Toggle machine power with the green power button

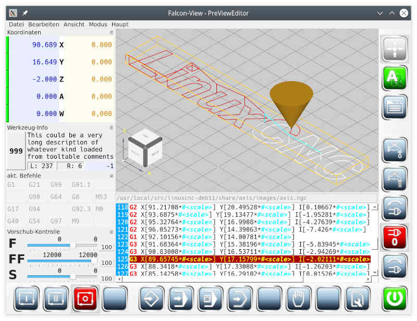pos(395,299)
